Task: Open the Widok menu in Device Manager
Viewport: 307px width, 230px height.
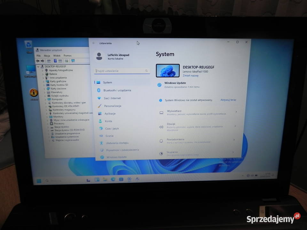Action: pos(57,56)
